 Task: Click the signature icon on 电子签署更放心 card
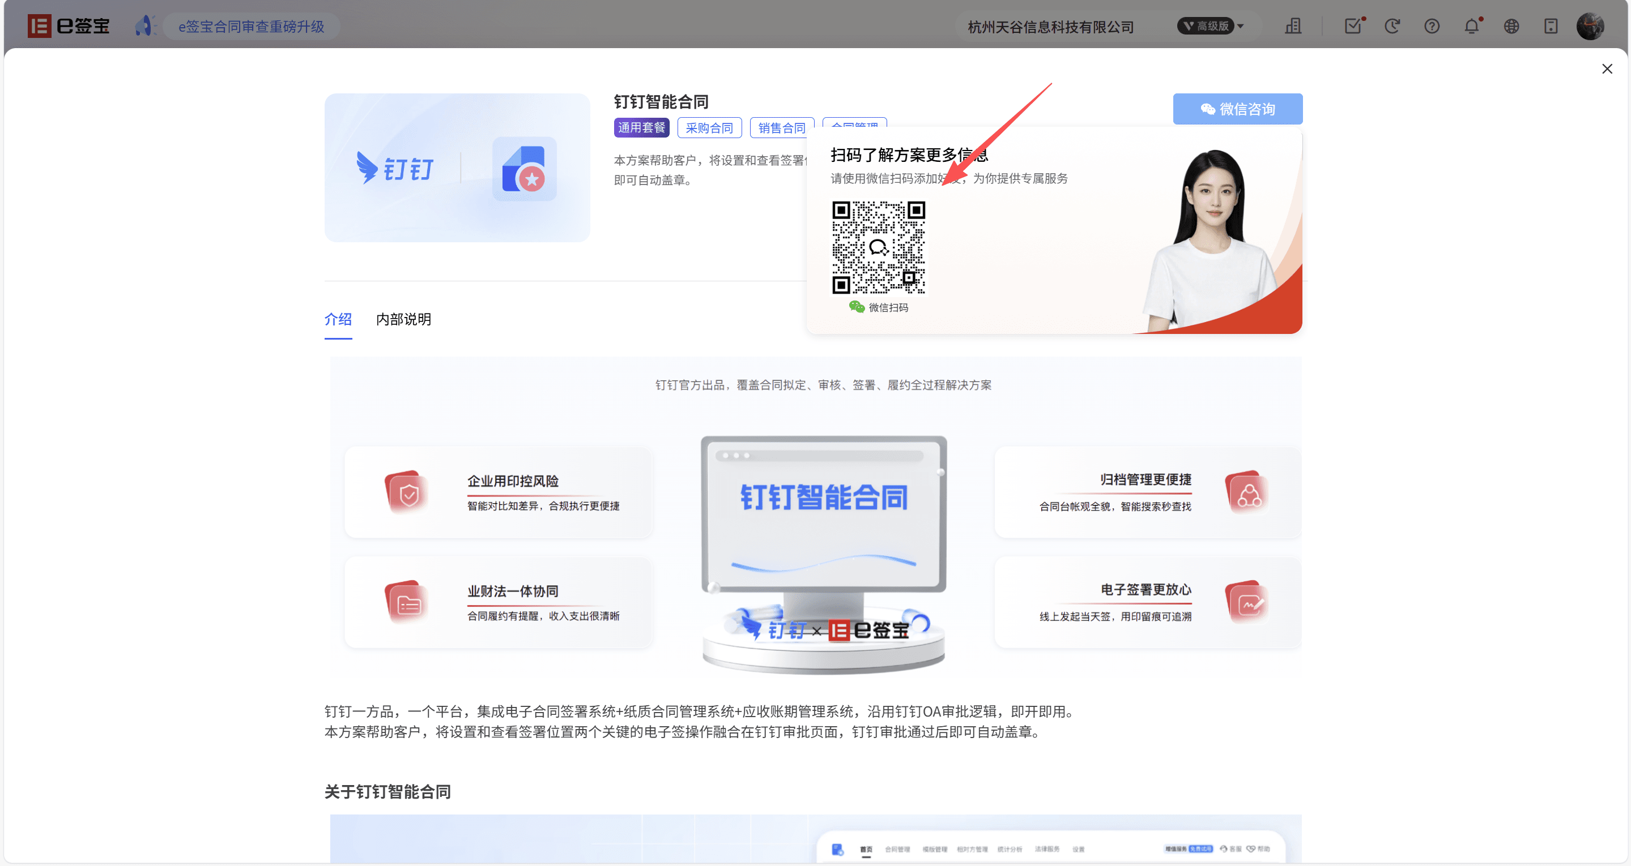pyautogui.click(x=1247, y=602)
